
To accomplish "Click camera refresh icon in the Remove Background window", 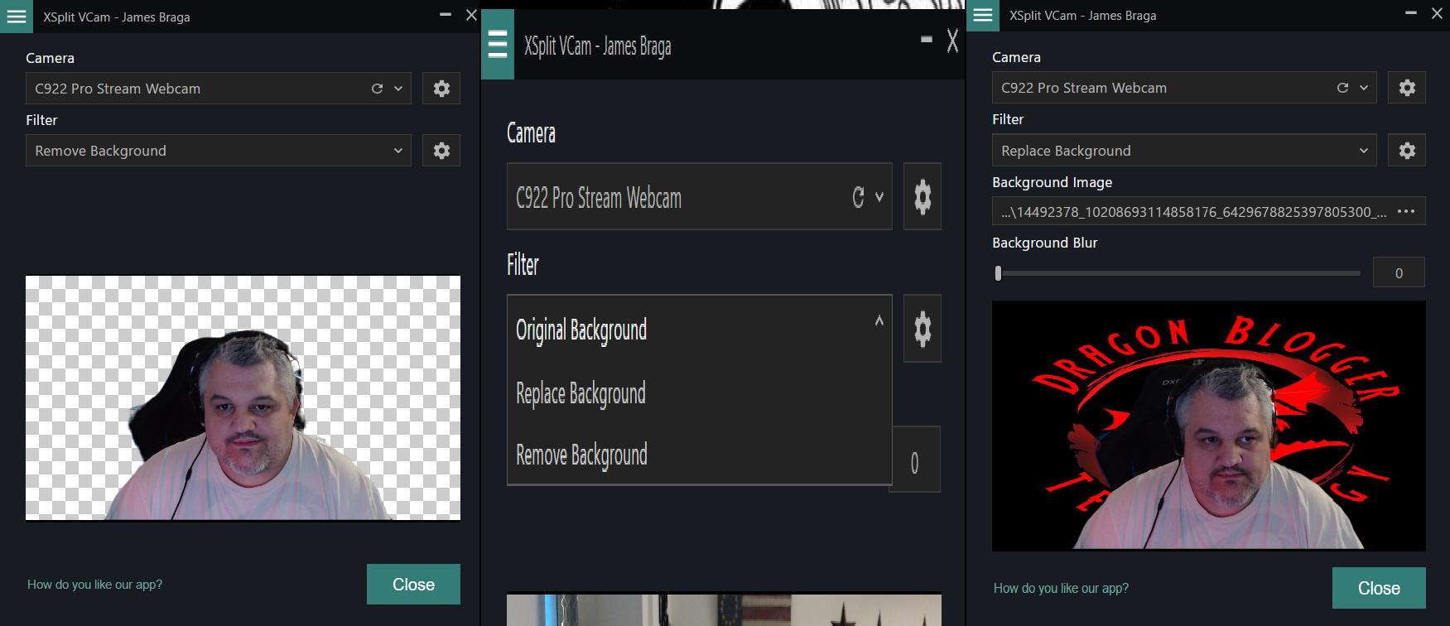I will (377, 89).
